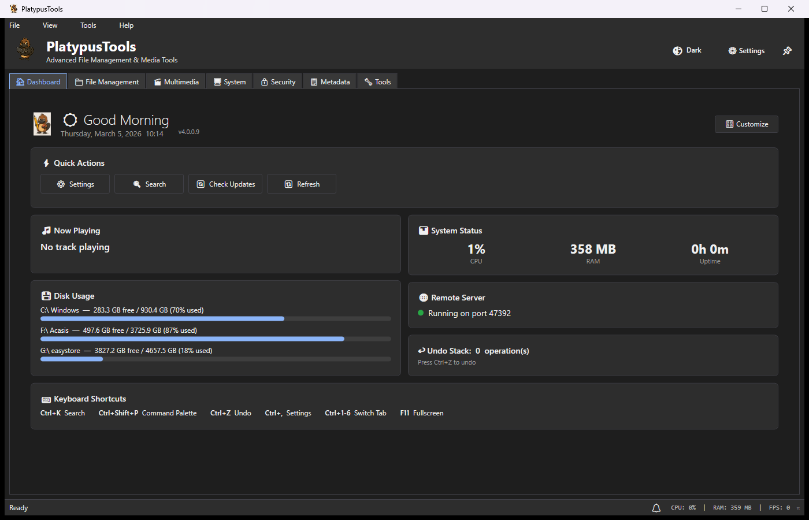The width and height of the screenshot is (809, 520).
Task: Click the Undo Stack arrow icon
Action: (422, 350)
